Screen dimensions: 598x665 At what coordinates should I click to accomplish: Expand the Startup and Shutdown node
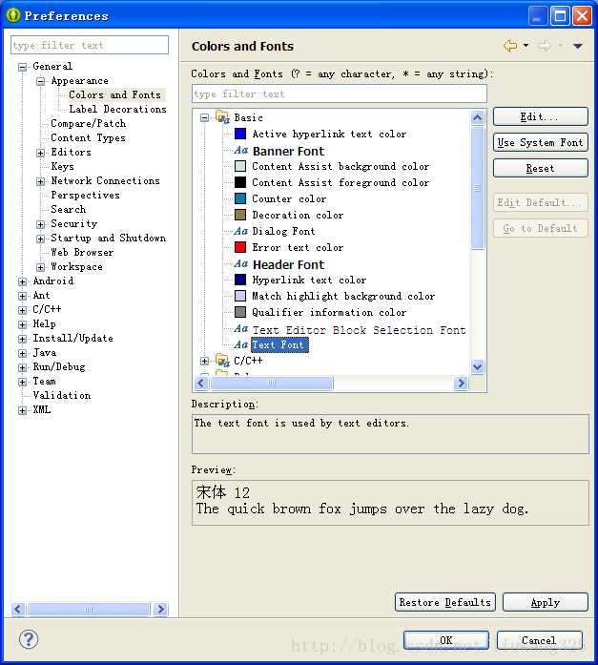(41, 239)
